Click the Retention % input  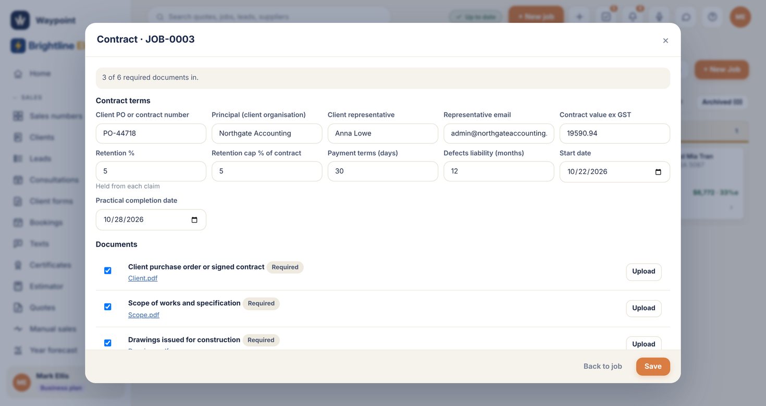151,171
